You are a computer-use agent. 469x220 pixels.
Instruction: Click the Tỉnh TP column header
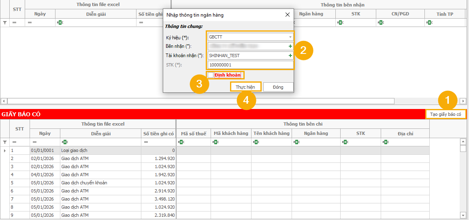tap(445, 14)
